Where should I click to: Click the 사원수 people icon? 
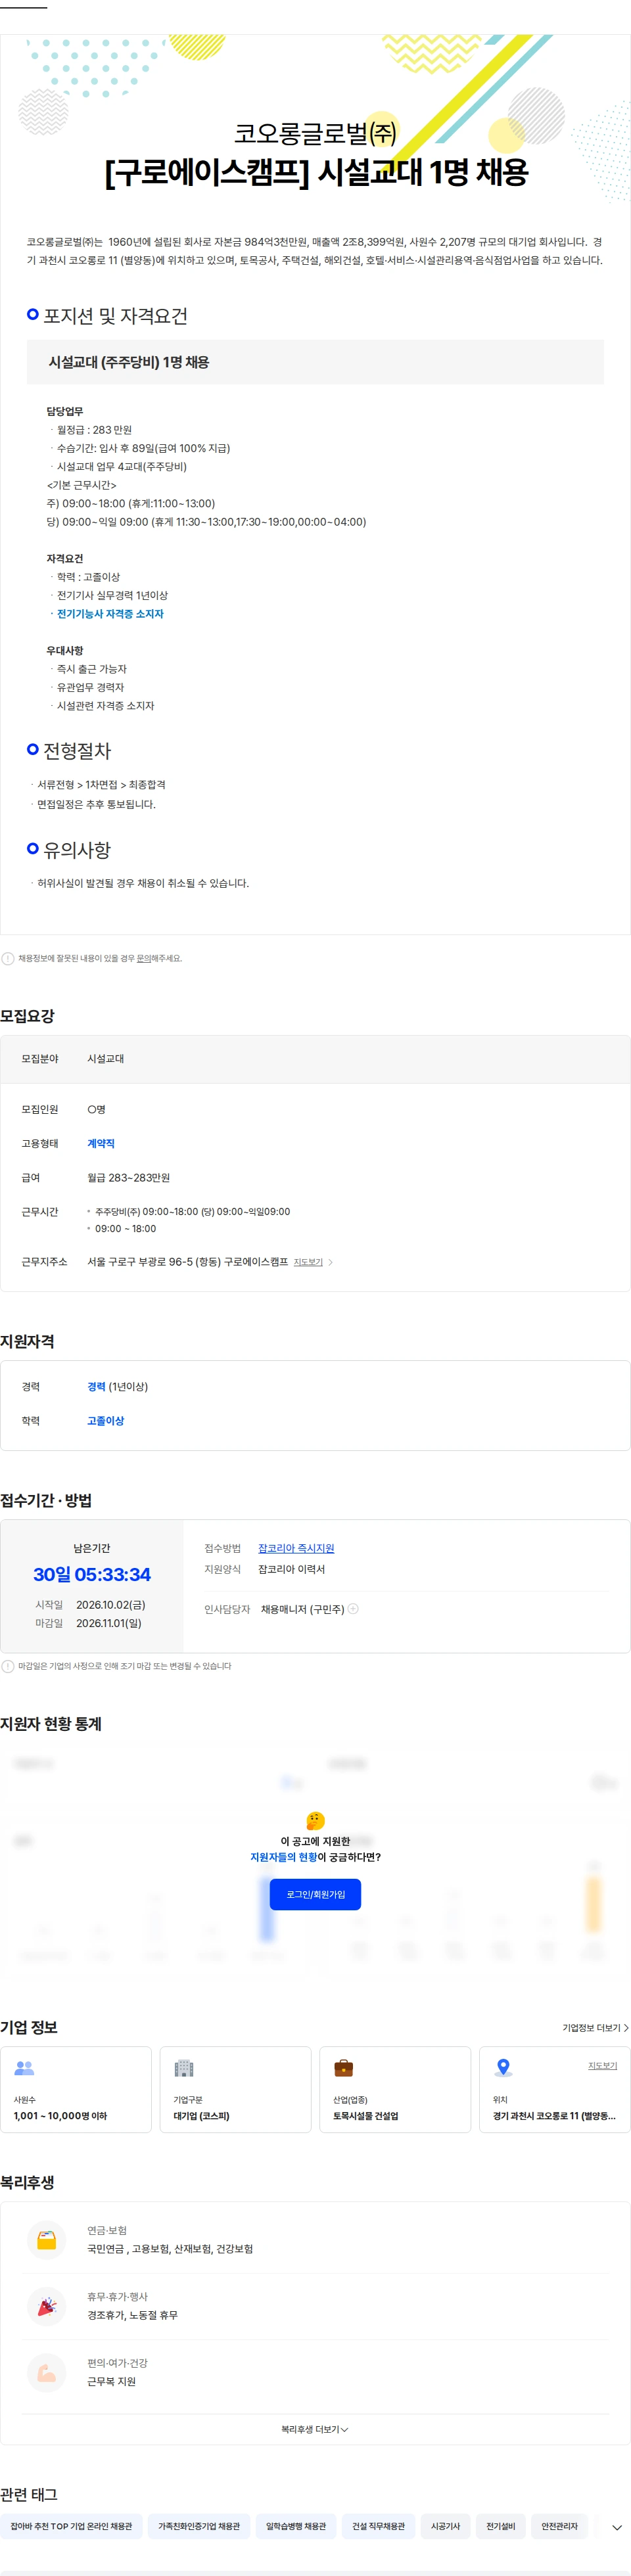pos(24,2067)
